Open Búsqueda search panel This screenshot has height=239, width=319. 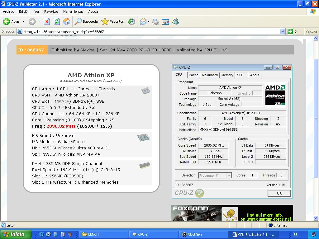pyautogui.click(x=86, y=21)
